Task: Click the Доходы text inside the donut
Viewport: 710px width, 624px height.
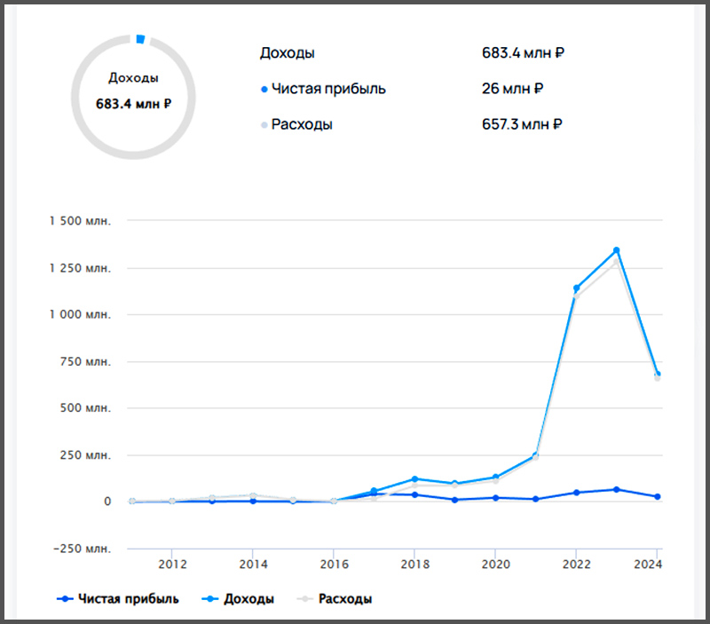Action: click(133, 78)
